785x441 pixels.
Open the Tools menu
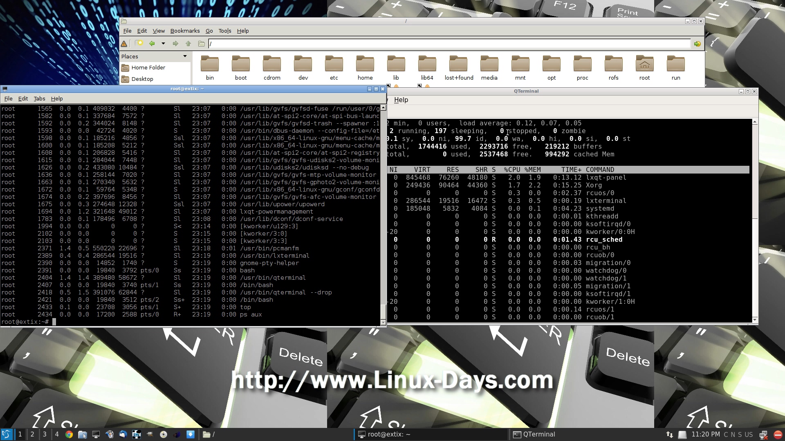click(x=225, y=31)
